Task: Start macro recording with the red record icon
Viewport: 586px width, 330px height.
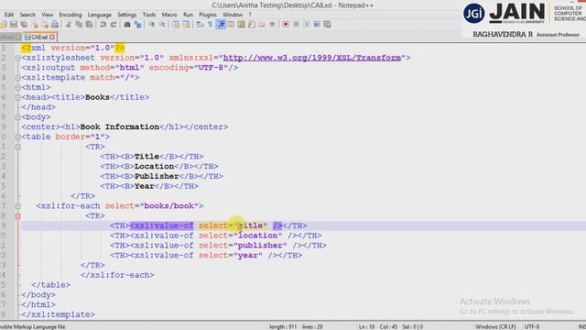Action: (286, 25)
